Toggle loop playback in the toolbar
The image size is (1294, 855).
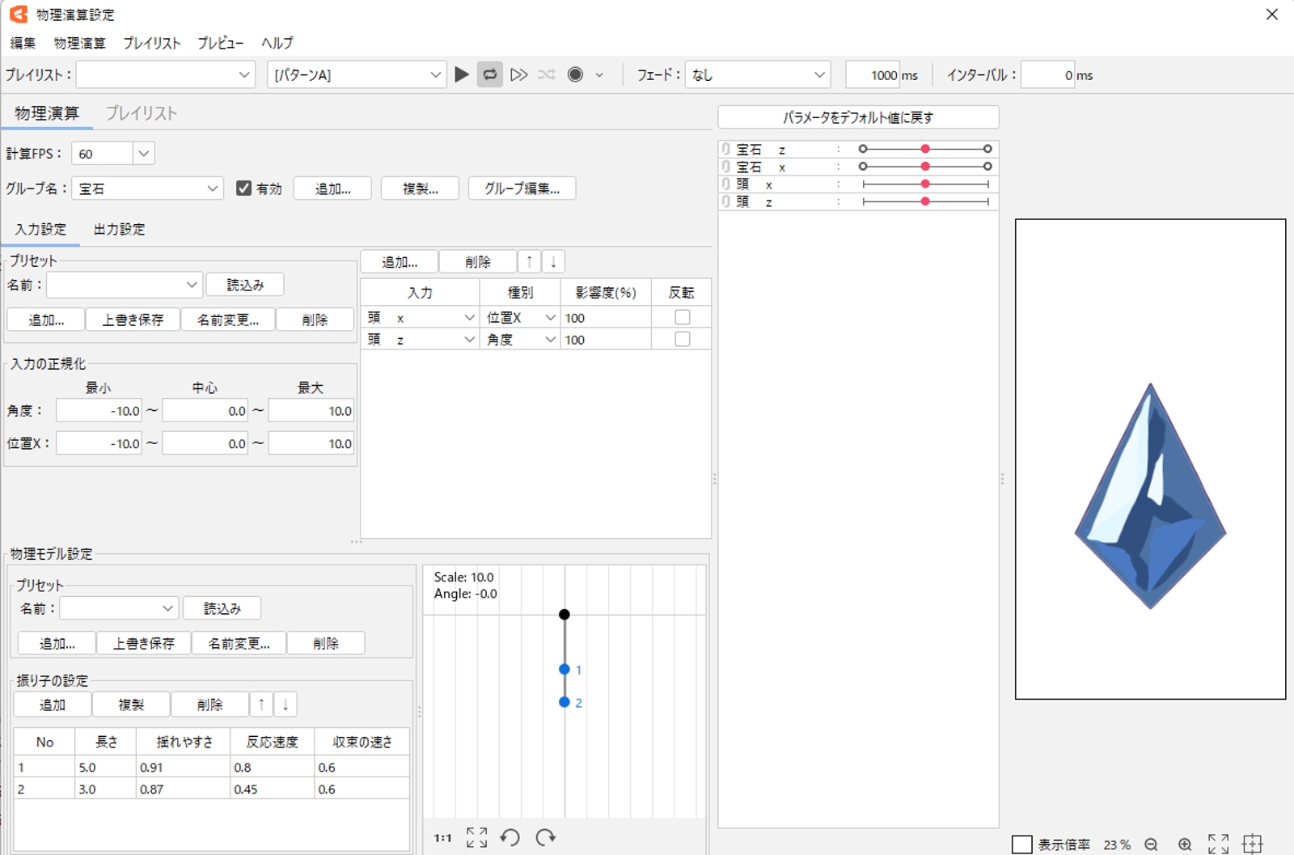pos(490,74)
